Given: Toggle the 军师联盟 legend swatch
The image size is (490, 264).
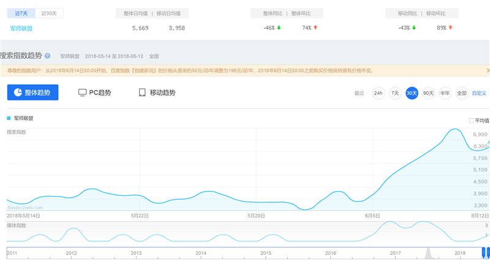Looking at the screenshot, I should click(9, 118).
